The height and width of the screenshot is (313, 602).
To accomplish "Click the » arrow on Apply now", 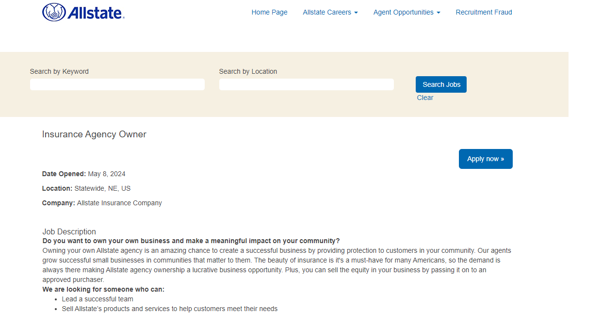I will click(502, 159).
